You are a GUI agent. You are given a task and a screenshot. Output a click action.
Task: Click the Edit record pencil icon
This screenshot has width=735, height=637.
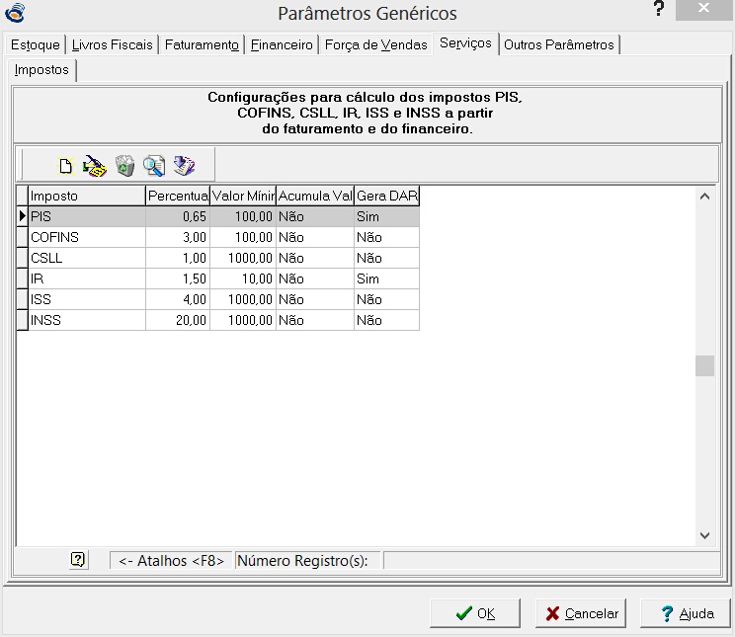(x=95, y=166)
